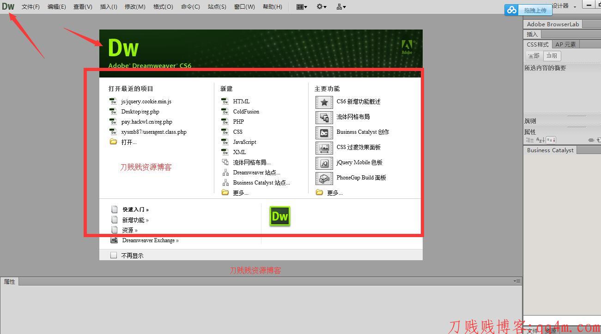Open the Business Catalyst panel tab
This screenshot has height=334, width=601.
(550, 150)
